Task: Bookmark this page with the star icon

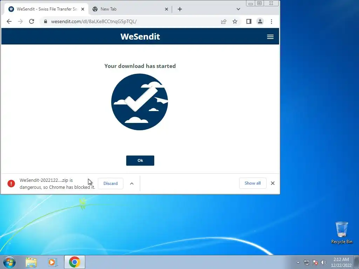Action: click(x=235, y=21)
